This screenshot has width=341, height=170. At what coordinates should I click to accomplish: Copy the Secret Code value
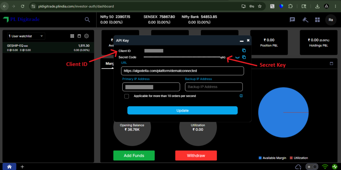[244, 57]
